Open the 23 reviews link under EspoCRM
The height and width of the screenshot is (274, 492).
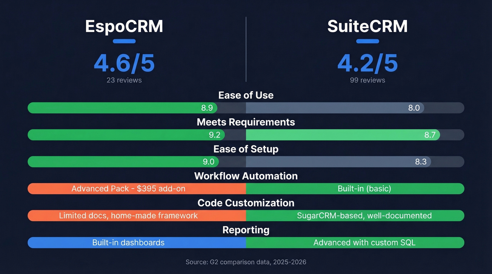pyautogui.click(x=124, y=80)
